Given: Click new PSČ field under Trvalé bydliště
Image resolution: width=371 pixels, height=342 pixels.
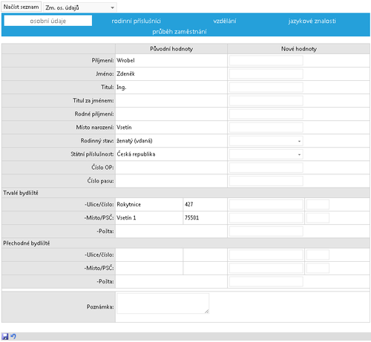Looking at the screenshot, I should click(318, 218).
